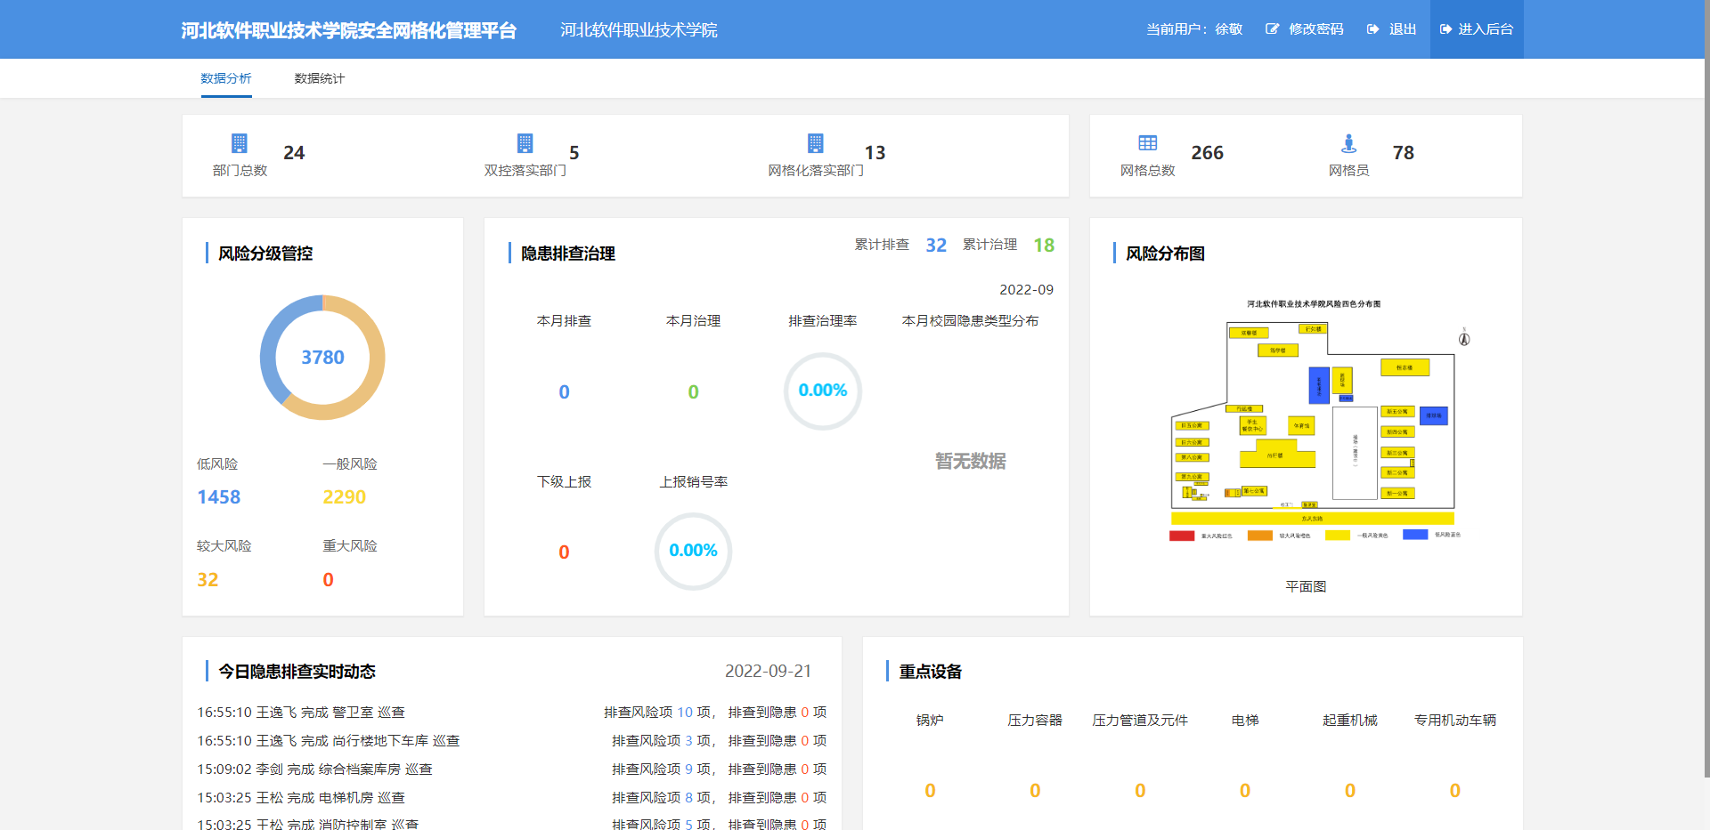The height and width of the screenshot is (830, 1710).
Task: Click the 起重机械 equipment count
Action: [1350, 791]
